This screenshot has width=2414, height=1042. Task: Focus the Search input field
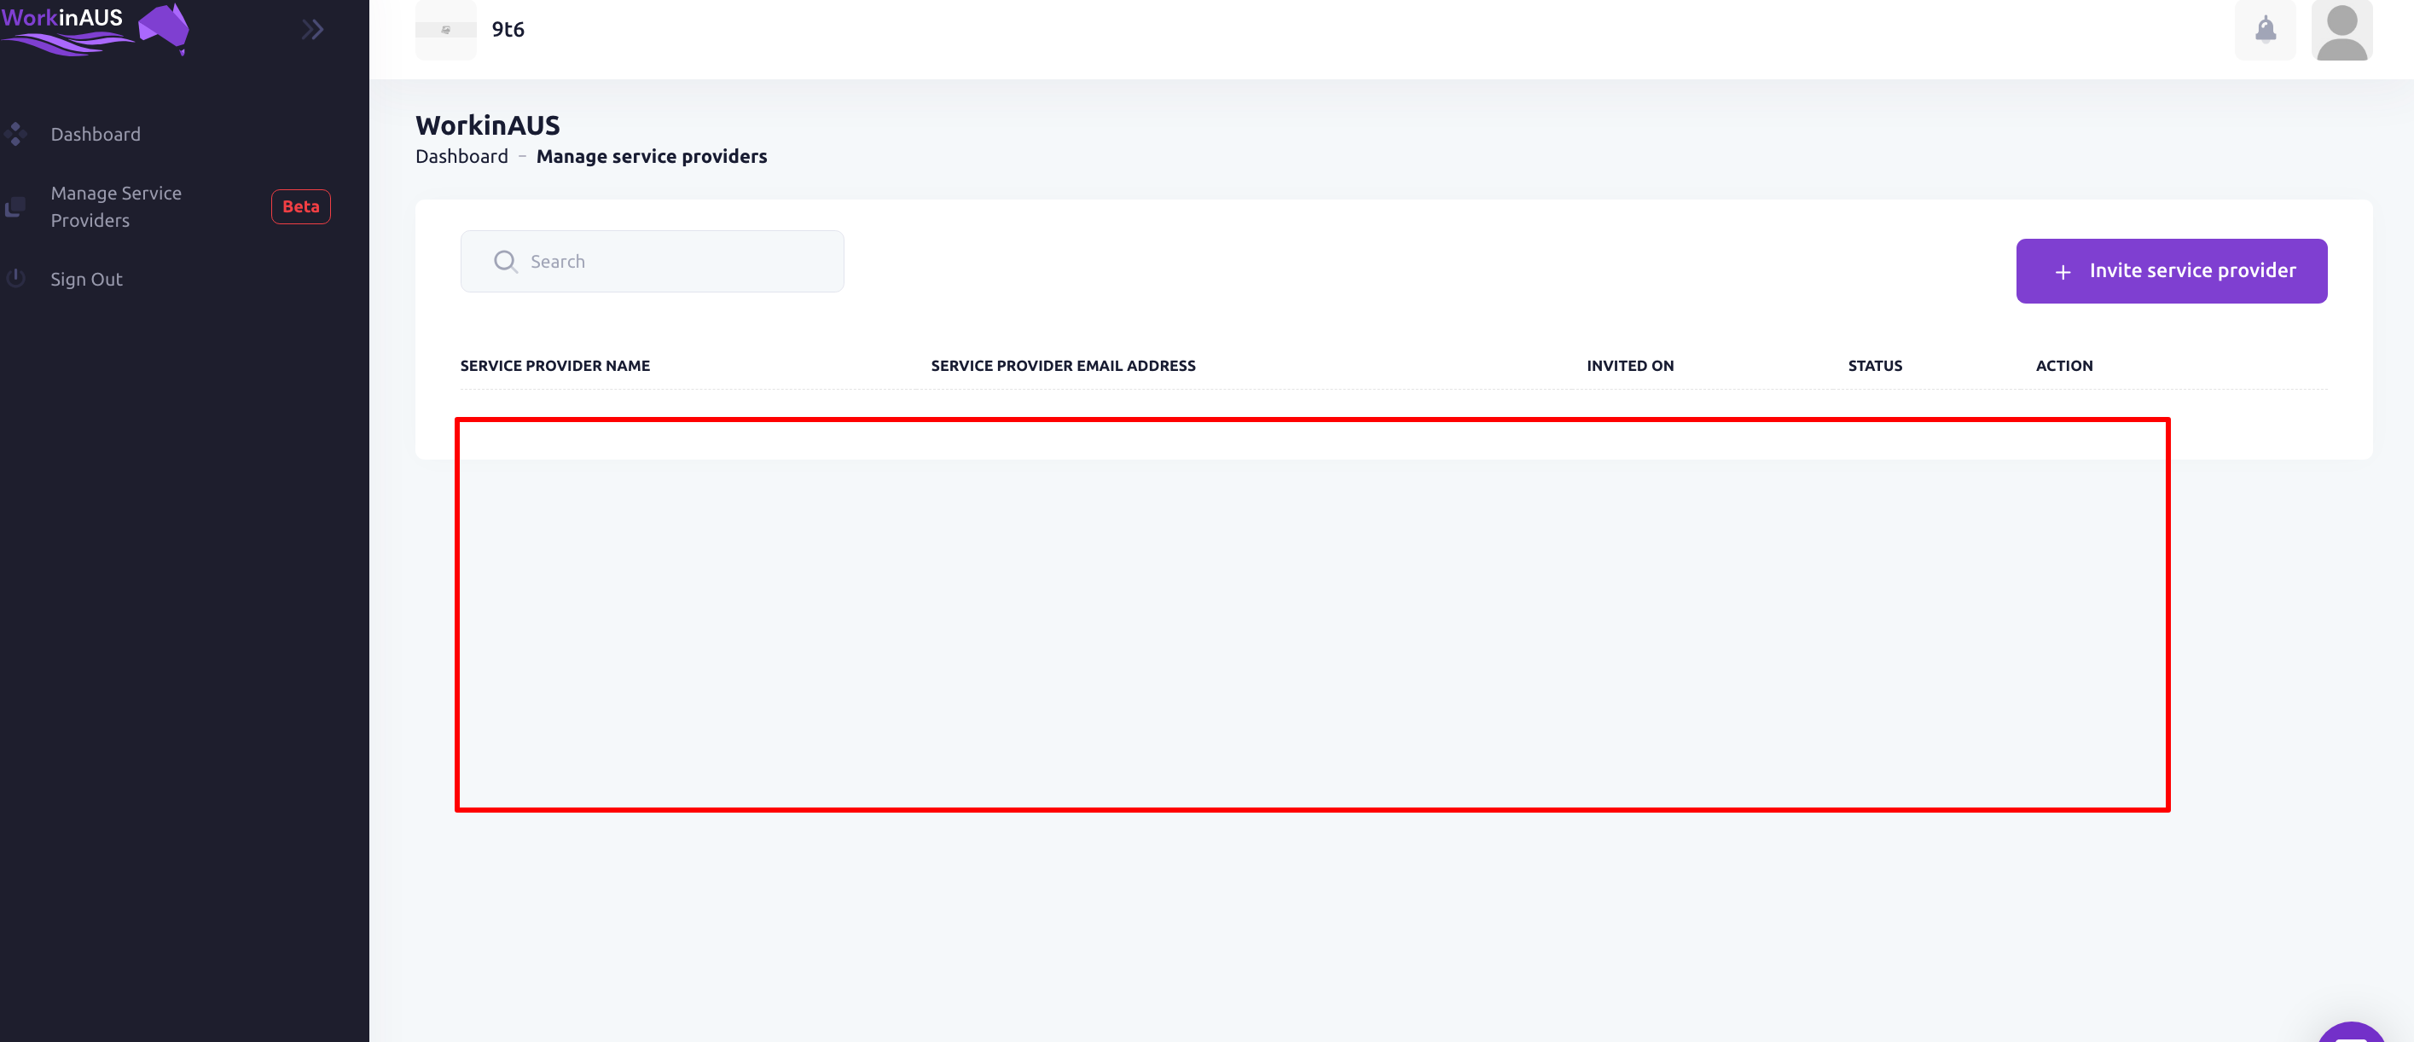653,262
